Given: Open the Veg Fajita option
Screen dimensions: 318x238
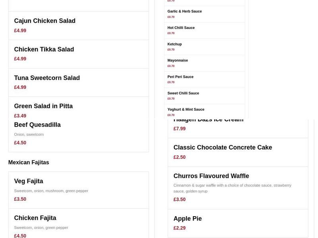Looking at the screenshot, I should [28, 181].
